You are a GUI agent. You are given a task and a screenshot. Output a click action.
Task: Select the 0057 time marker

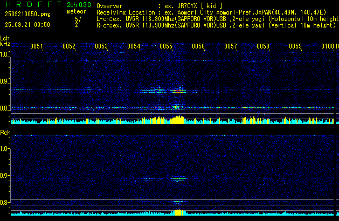point(231,46)
